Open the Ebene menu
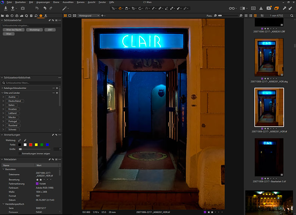This screenshot has width=296, height=215. coord(56,2)
